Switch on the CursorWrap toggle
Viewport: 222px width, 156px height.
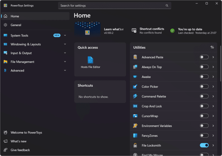[204, 116]
